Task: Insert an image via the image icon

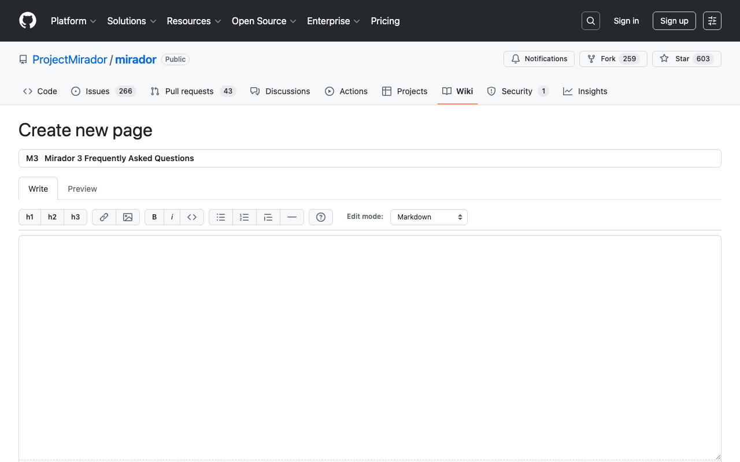Action: 127,217
